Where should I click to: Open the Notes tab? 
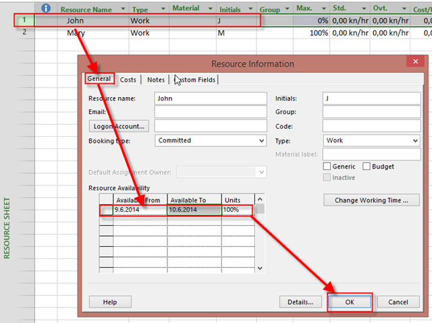pos(156,80)
